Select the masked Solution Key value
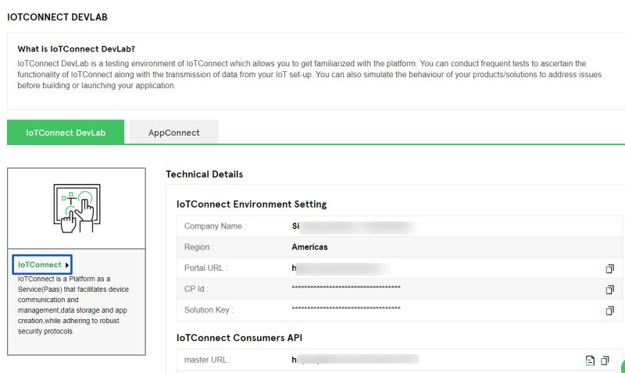 tap(346, 308)
